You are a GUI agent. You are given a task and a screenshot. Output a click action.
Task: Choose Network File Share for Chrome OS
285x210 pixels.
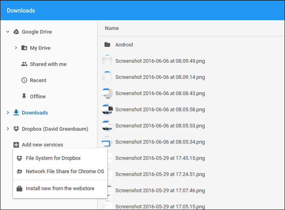(x=60, y=171)
